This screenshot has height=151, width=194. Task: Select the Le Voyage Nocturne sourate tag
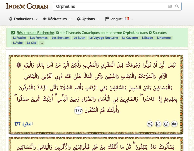104,38
